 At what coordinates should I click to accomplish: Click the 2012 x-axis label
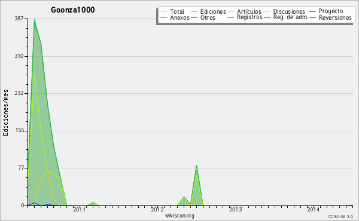tap(157, 210)
